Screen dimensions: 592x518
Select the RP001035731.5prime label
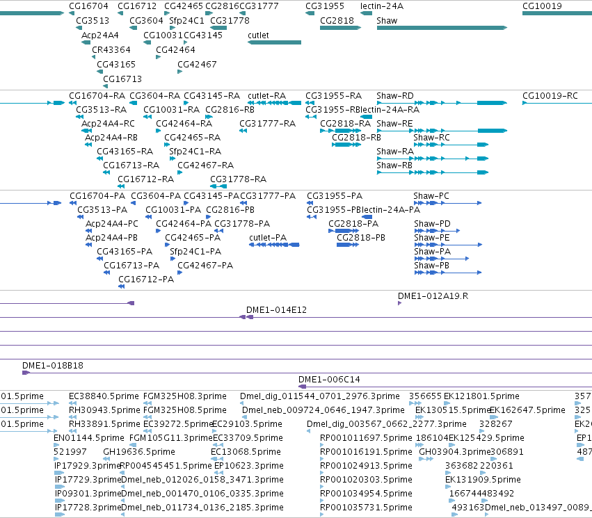[366, 508]
